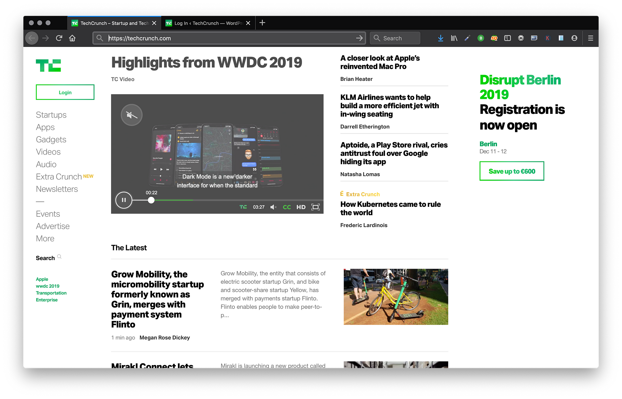The height and width of the screenshot is (399, 622).
Task: Open new tab using the plus button
Action: pyautogui.click(x=262, y=23)
